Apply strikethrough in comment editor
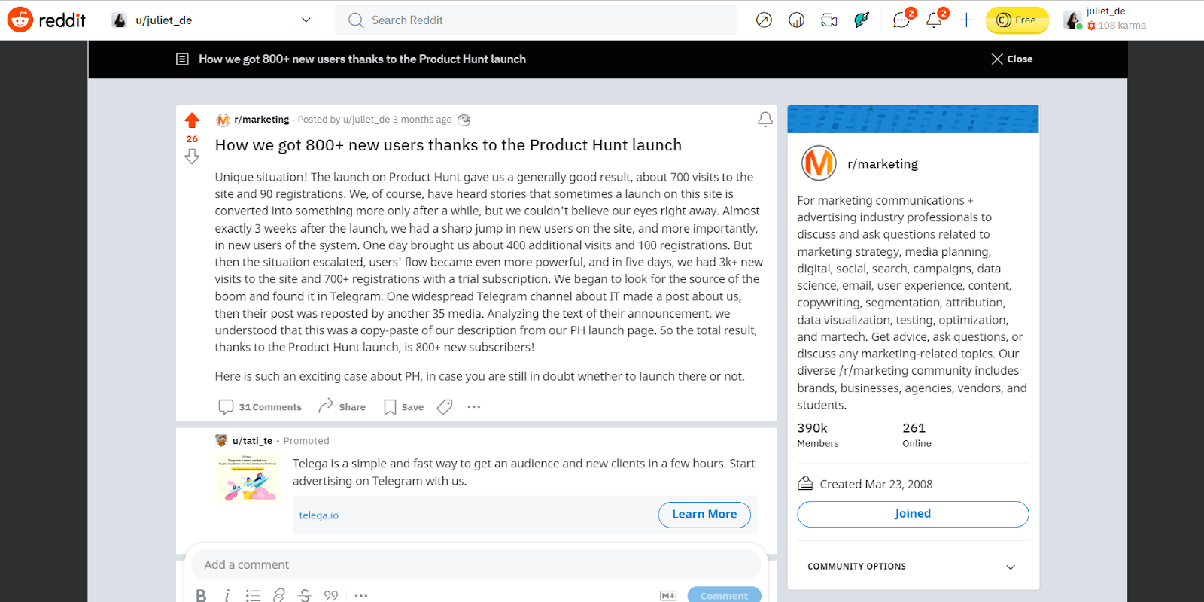This screenshot has height=602, width=1204. (305, 595)
